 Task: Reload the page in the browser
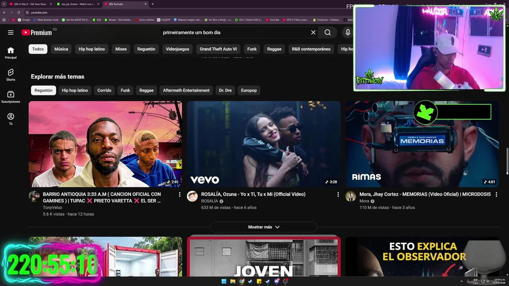(19, 12)
